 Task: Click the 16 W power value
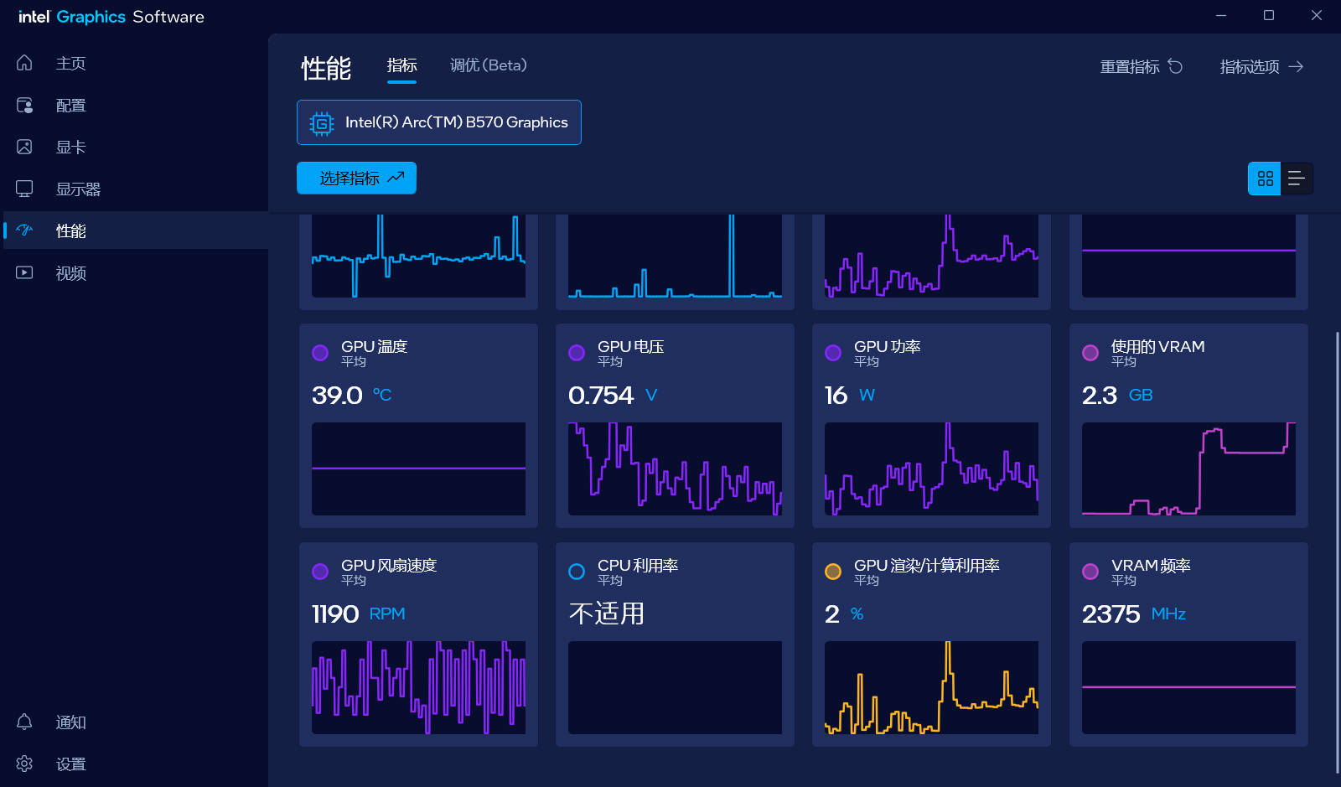pos(850,395)
